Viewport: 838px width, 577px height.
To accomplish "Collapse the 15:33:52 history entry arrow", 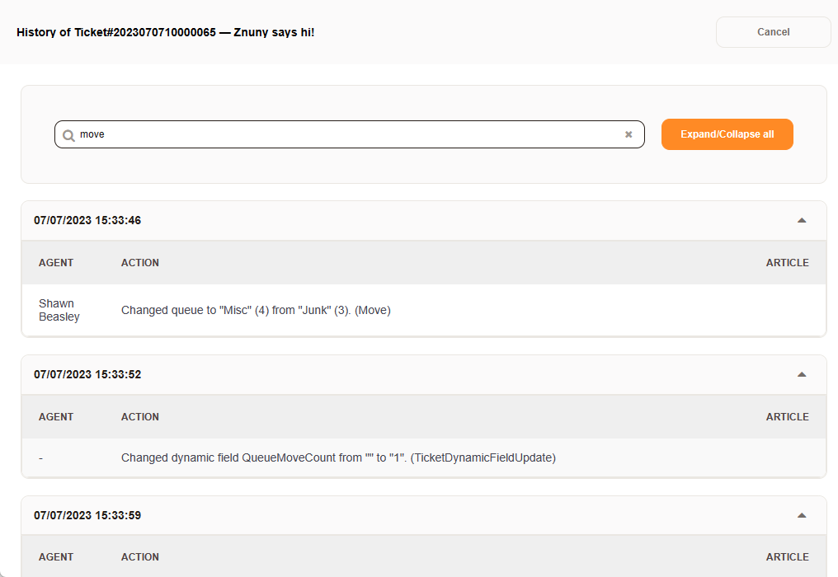I will [802, 374].
